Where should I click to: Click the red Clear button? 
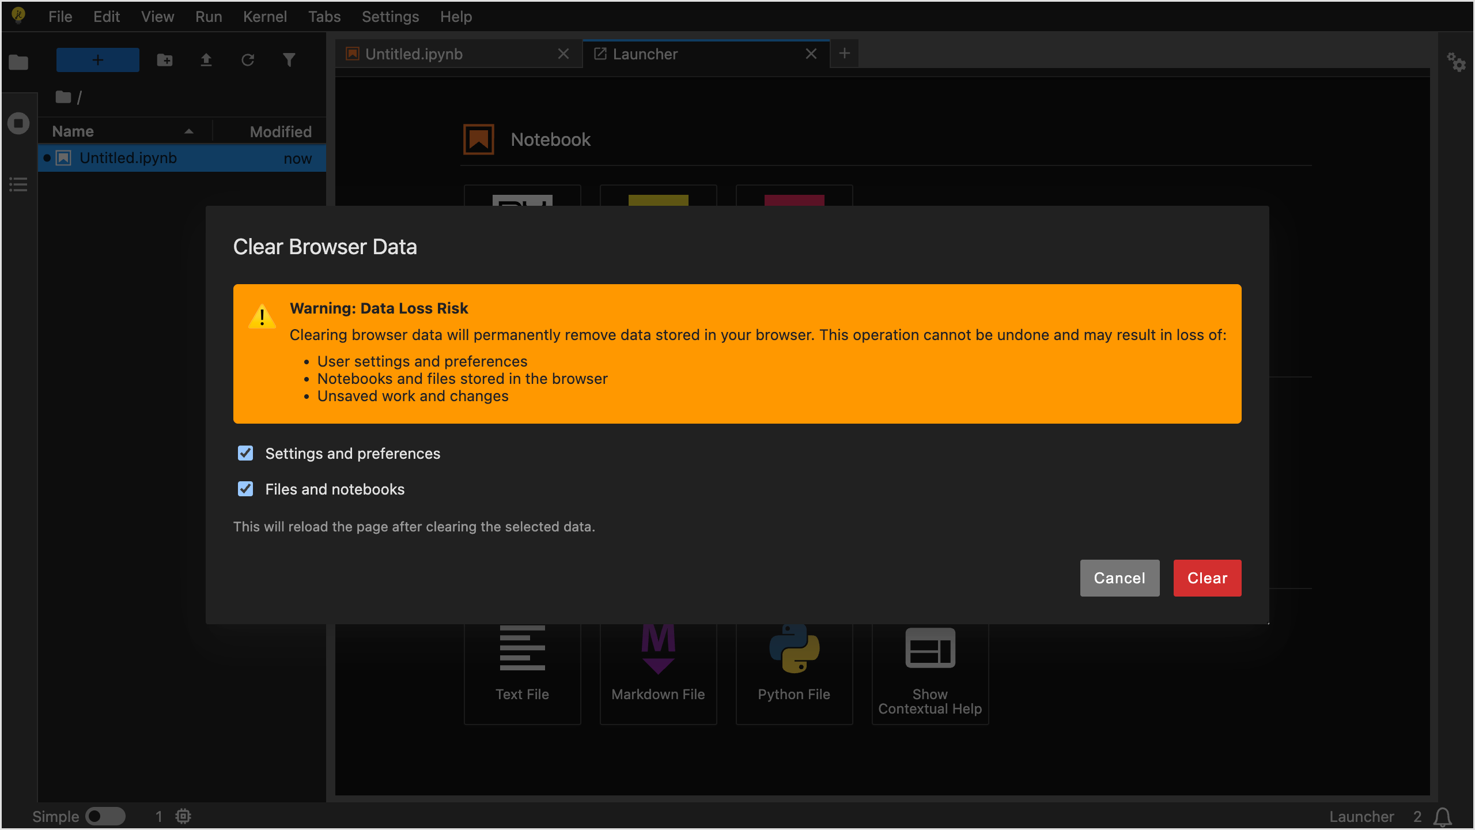tap(1207, 578)
